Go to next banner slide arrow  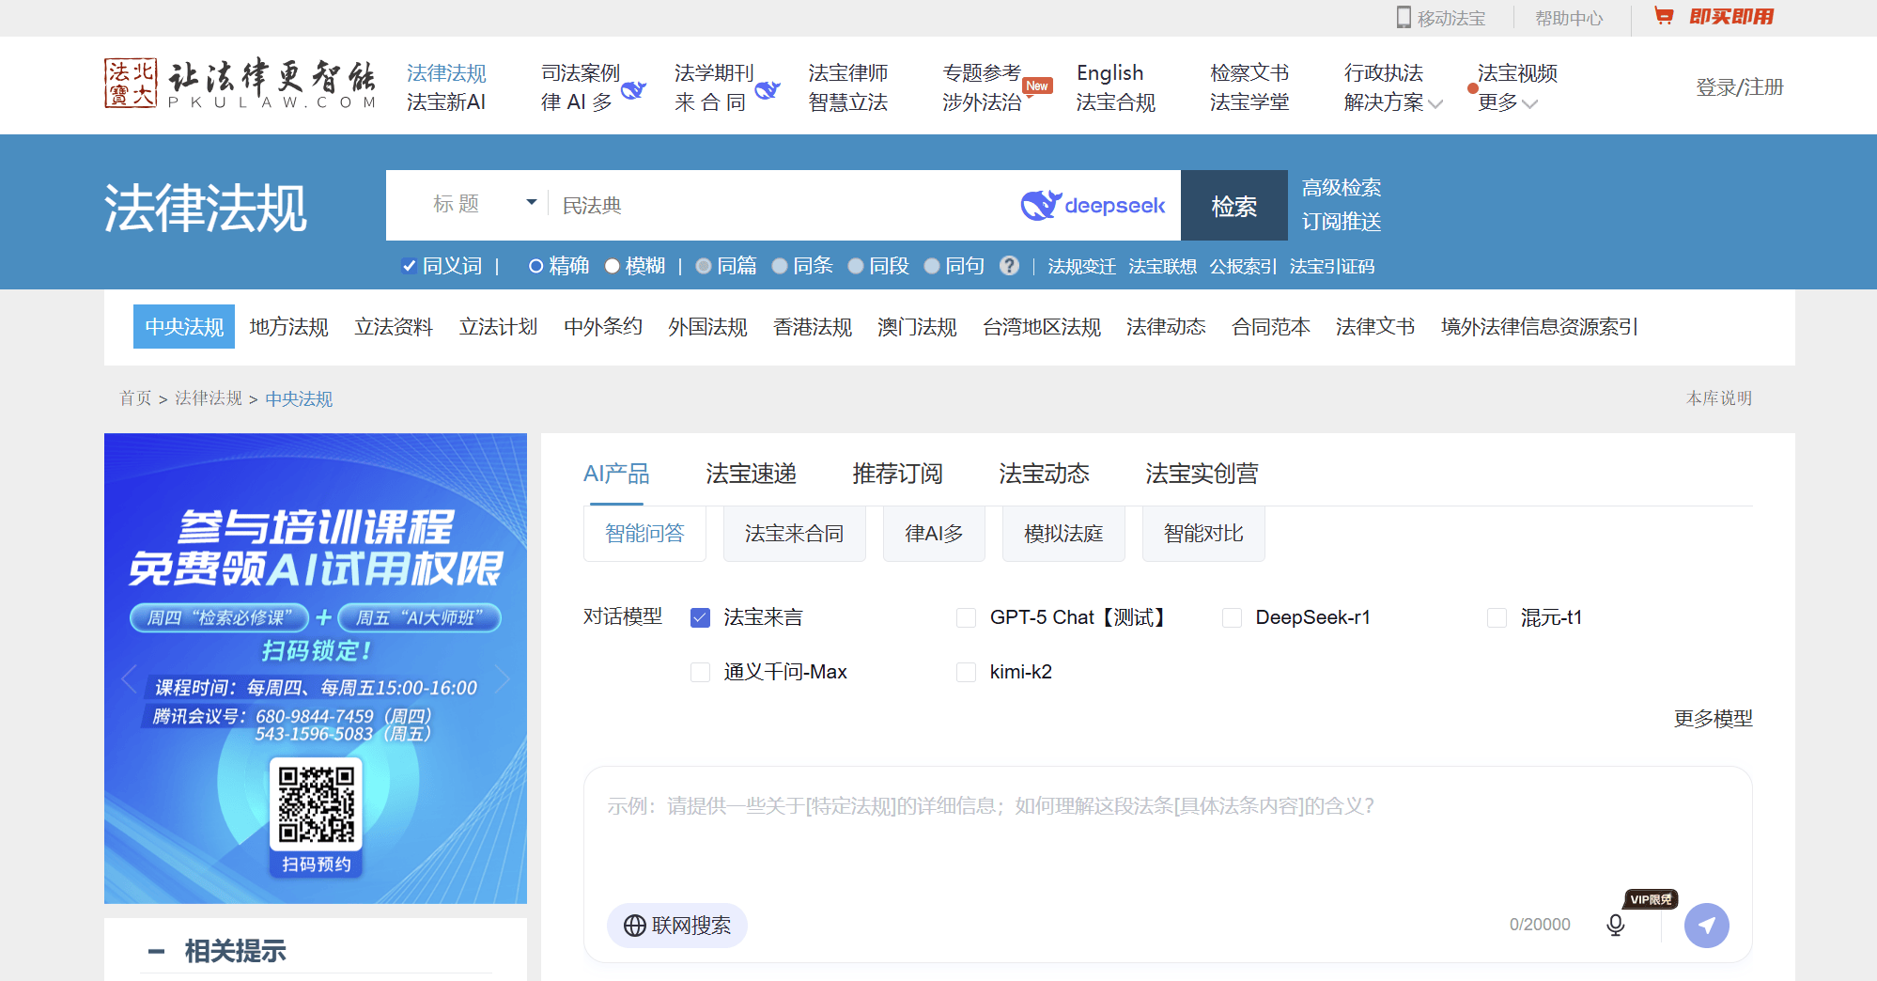[x=503, y=678]
